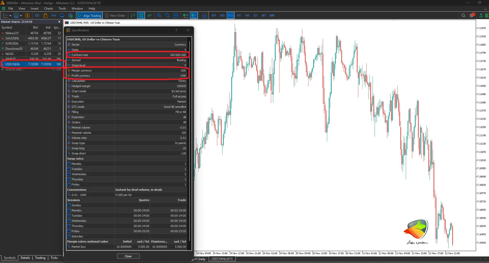Click the tile windows grid icon
Screen dimensions: 489x263
[176, 16]
